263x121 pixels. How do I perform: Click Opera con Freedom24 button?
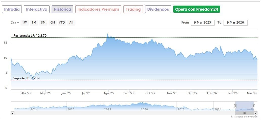(x=196, y=9)
